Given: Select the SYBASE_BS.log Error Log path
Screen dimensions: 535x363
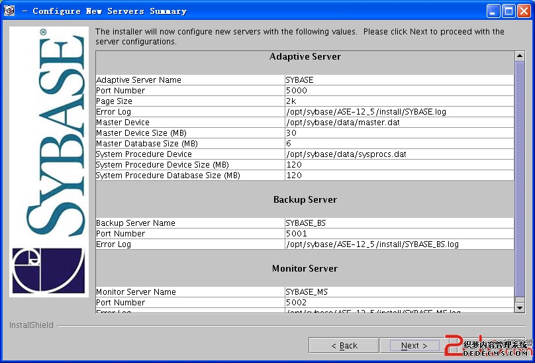Looking at the screenshot, I should (372, 244).
